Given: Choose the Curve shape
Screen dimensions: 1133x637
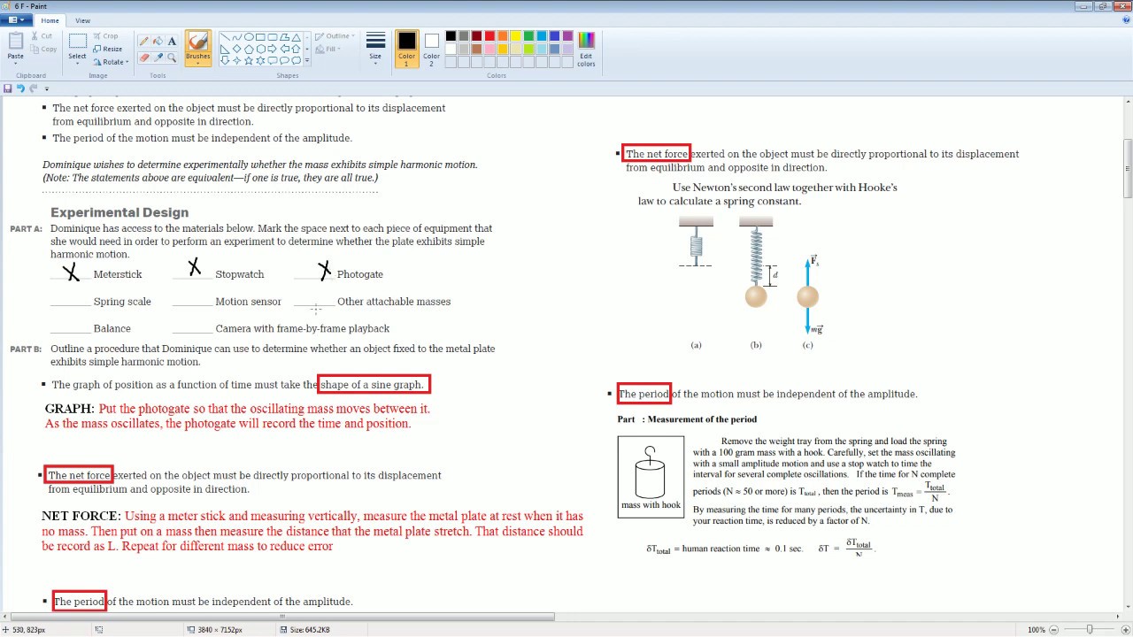Looking at the screenshot, I should tap(236, 37).
